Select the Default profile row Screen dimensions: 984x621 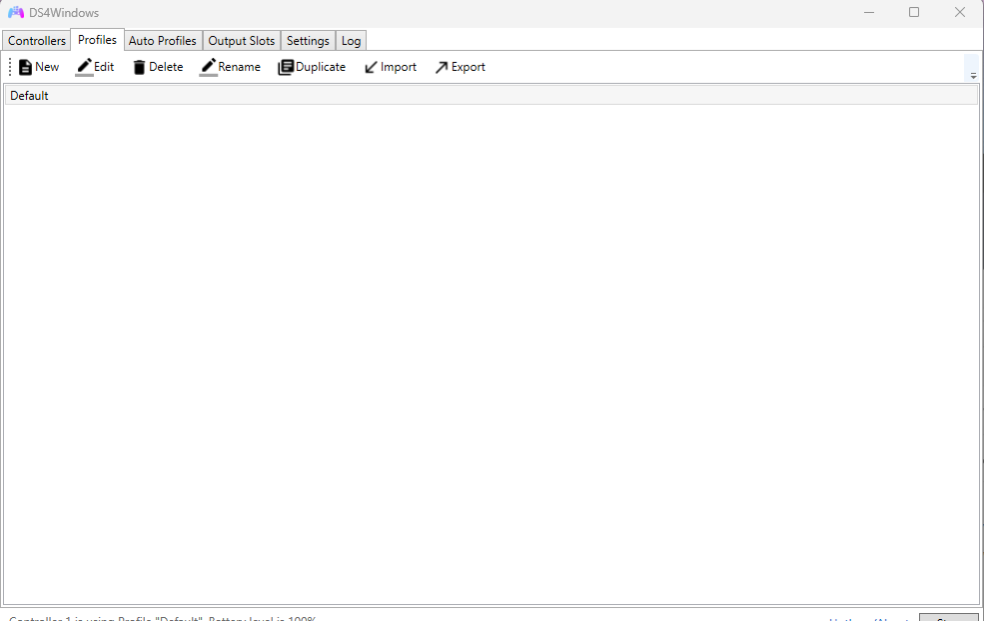(492, 95)
